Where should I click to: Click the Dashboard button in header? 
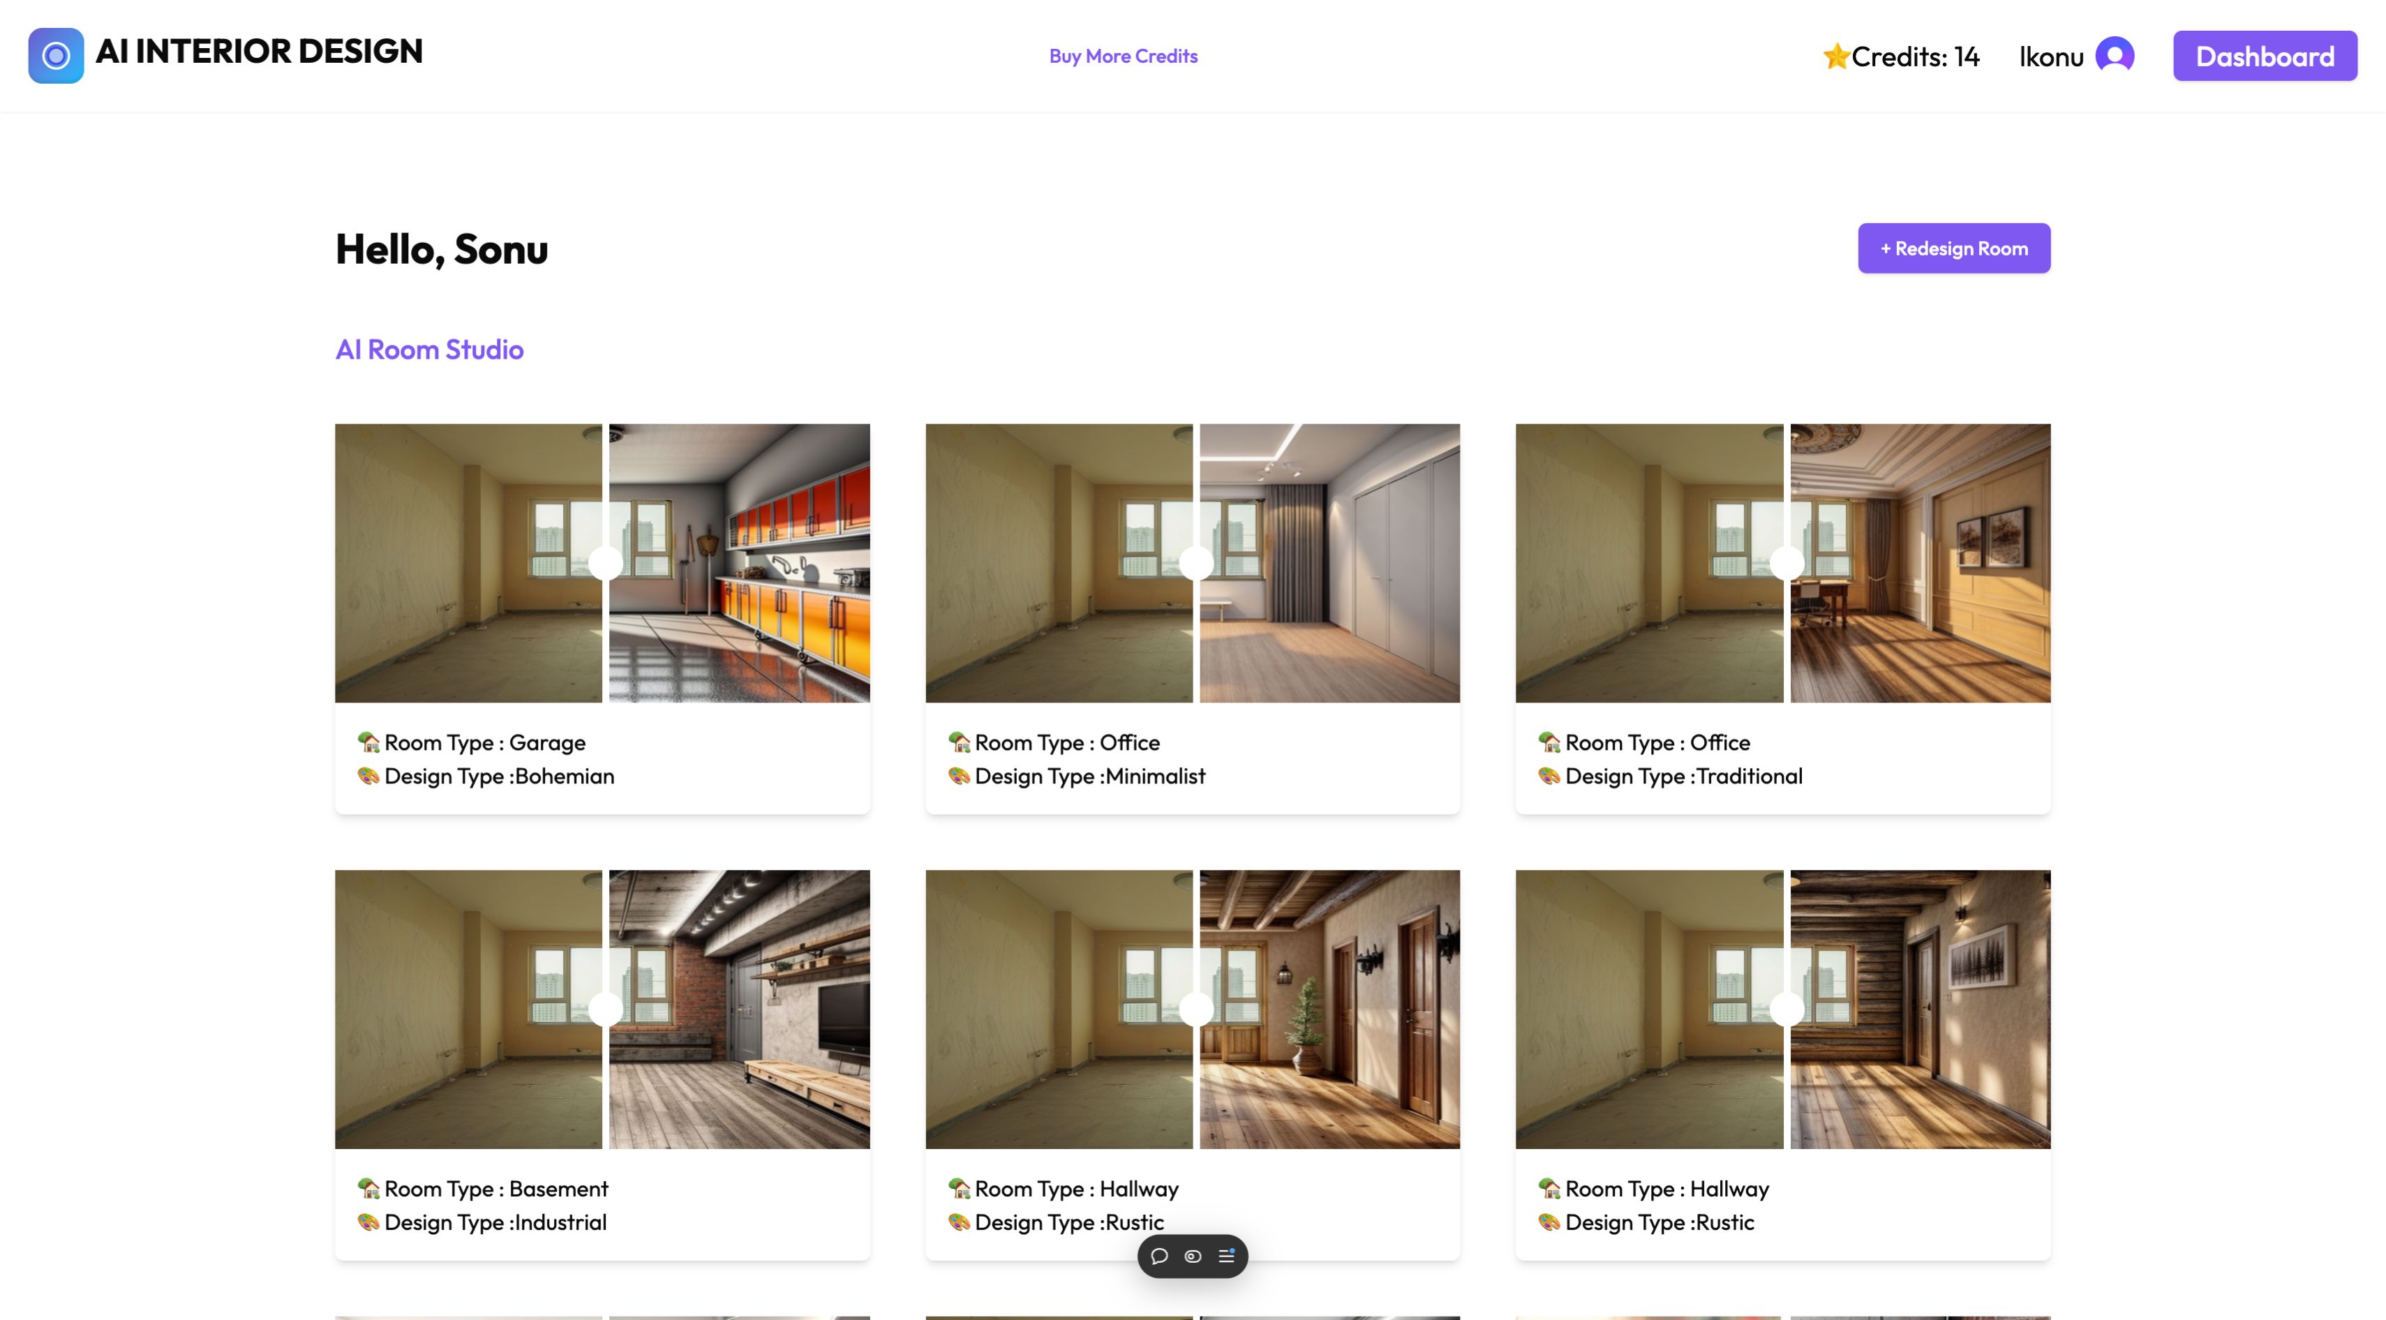tap(2265, 56)
